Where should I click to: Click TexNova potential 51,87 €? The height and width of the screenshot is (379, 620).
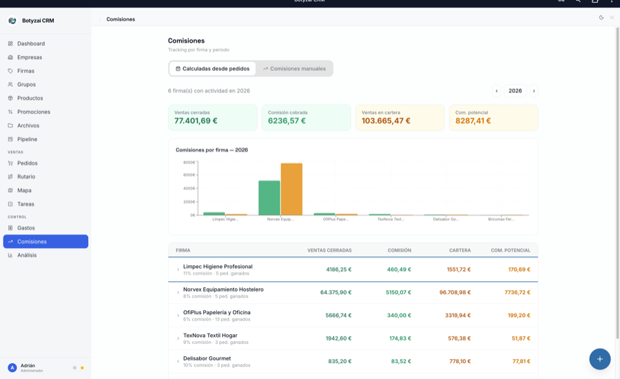tap(521, 338)
